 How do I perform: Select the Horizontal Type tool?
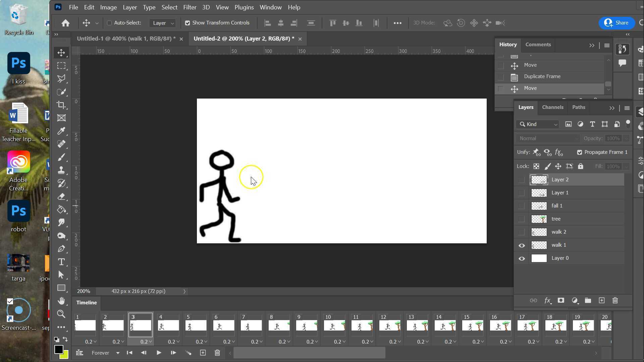[61, 262]
